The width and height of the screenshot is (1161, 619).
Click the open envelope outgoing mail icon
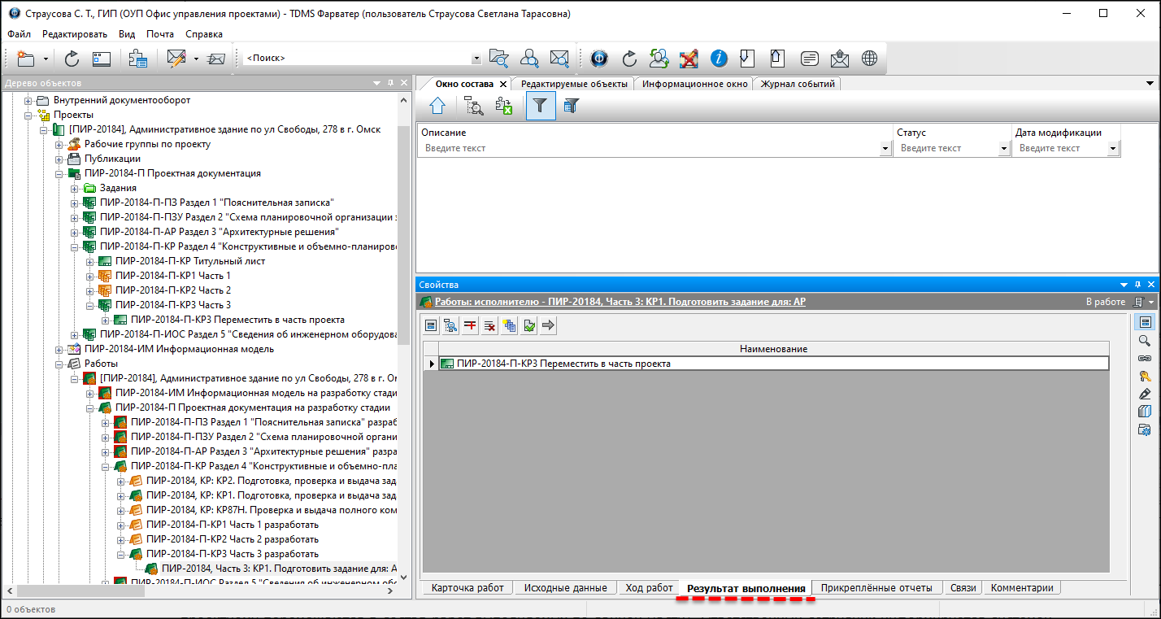(x=840, y=59)
